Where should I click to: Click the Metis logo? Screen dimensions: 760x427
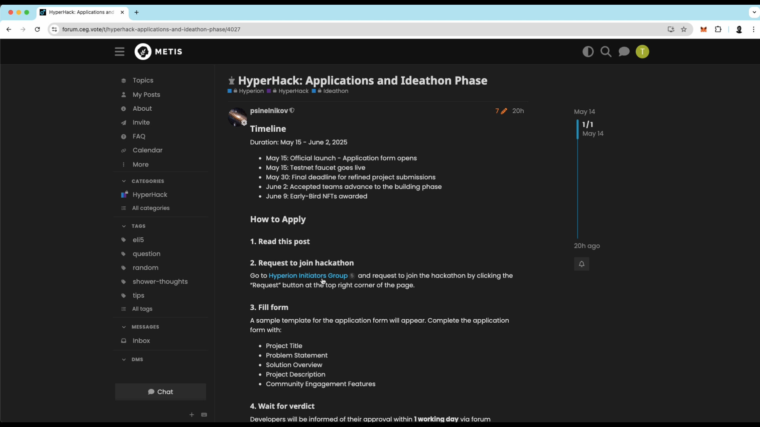pos(158,52)
